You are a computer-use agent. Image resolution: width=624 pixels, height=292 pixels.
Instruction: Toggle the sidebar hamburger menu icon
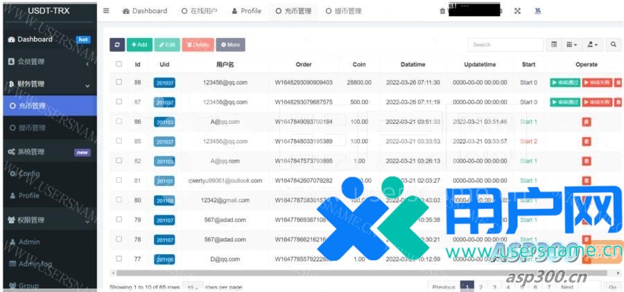[x=106, y=11]
